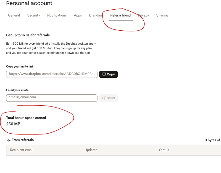Select the Branding tab

(96, 15)
